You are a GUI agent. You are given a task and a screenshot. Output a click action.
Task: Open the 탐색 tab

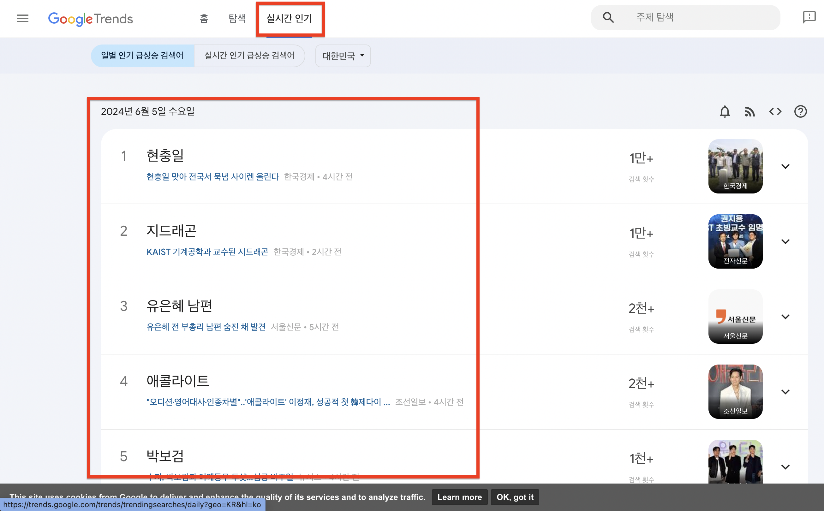pos(237,18)
